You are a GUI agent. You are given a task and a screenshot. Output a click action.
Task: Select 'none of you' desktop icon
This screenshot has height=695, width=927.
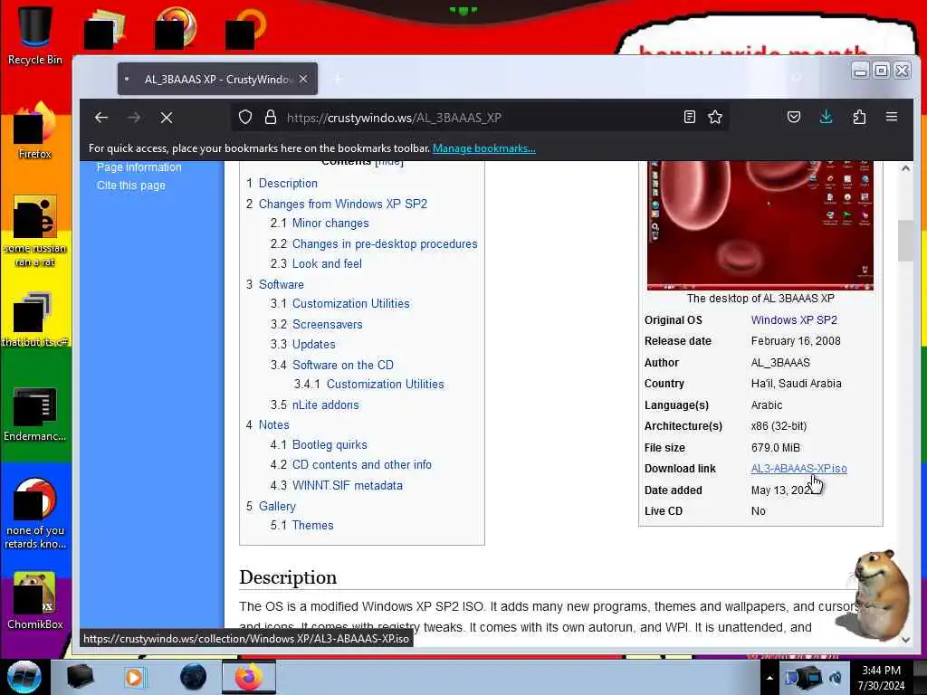pyautogui.click(x=35, y=514)
